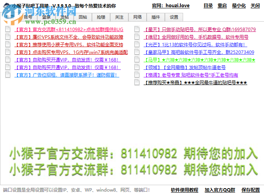Click page icon beside 广告位招租 link
Viewport: 264px width, 195px height.
8,75
